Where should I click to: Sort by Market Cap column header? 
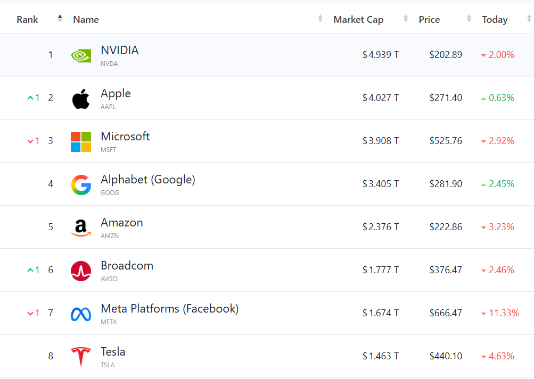click(x=358, y=20)
